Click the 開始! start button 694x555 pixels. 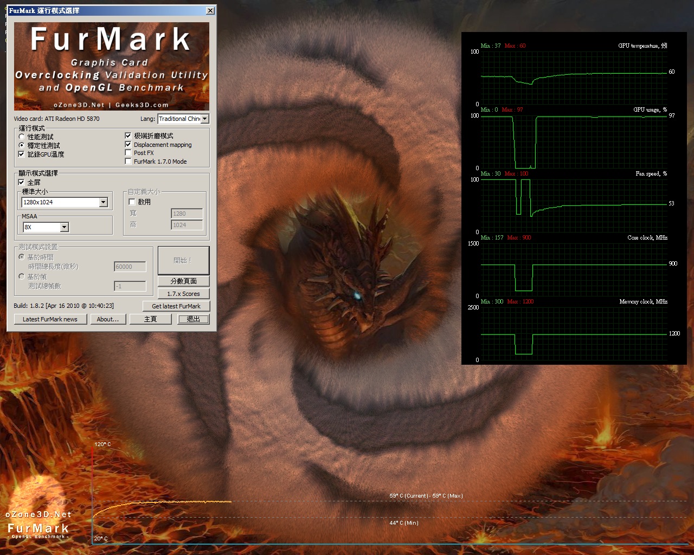[x=183, y=261]
